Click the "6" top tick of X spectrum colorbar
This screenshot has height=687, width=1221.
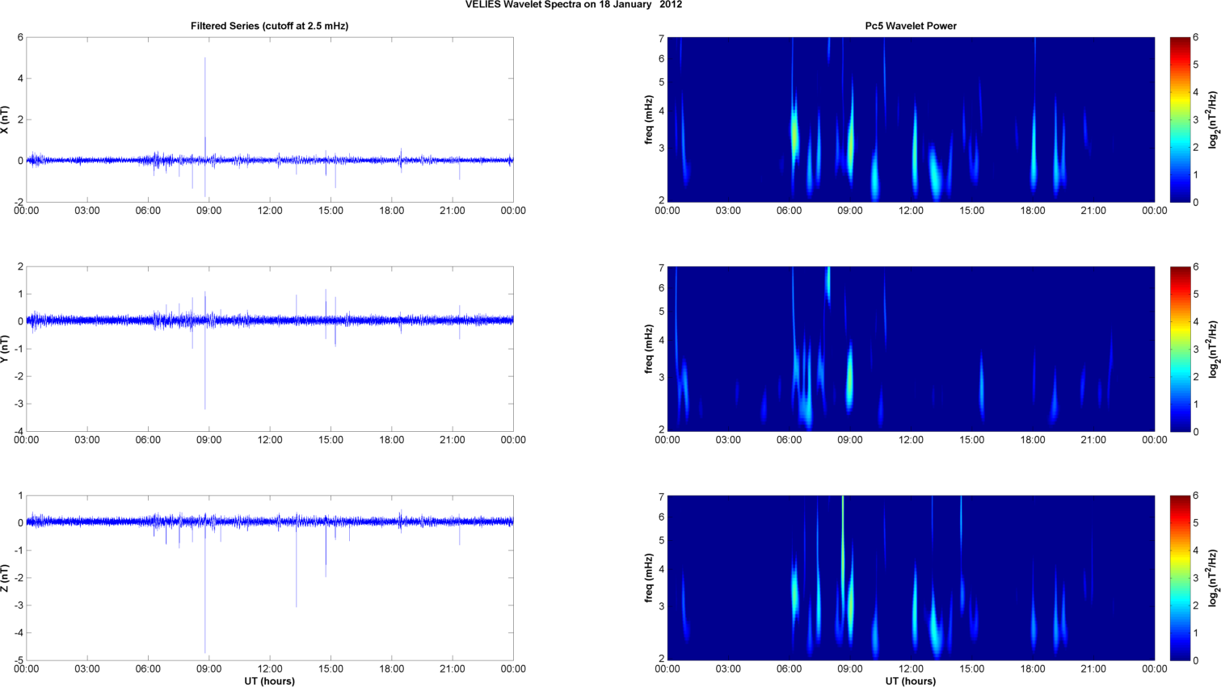[1196, 38]
